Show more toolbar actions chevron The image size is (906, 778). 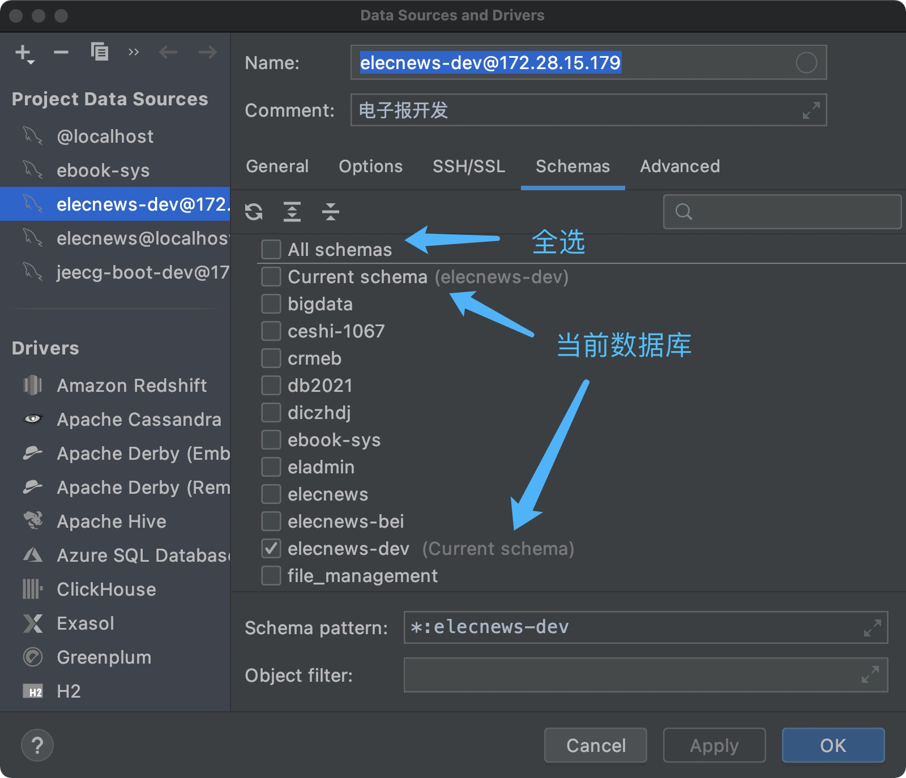pos(134,53)
